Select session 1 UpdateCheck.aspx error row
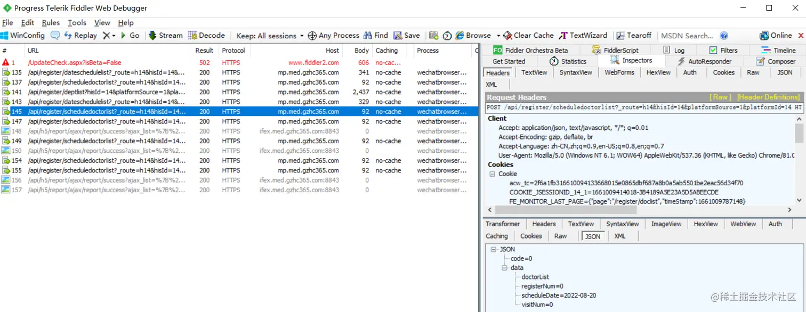The image size is (806, 312). (x=239, y=62)
